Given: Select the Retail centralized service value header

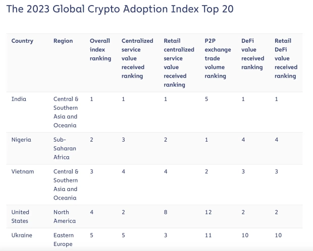Looking at the screenshot, I should tap(179, 62).
